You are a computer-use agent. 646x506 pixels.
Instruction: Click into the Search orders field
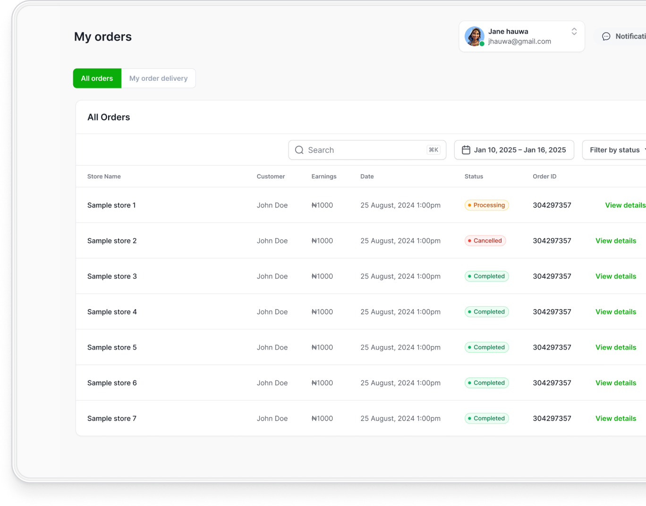pyautogui.click(x=364, y=150)
